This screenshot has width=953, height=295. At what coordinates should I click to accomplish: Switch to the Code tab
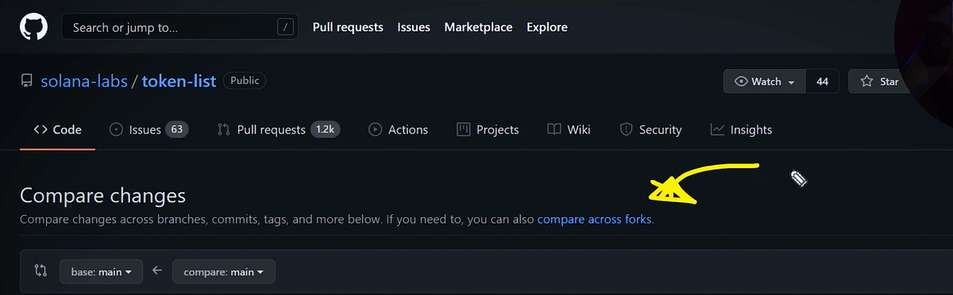click(57, 129)
